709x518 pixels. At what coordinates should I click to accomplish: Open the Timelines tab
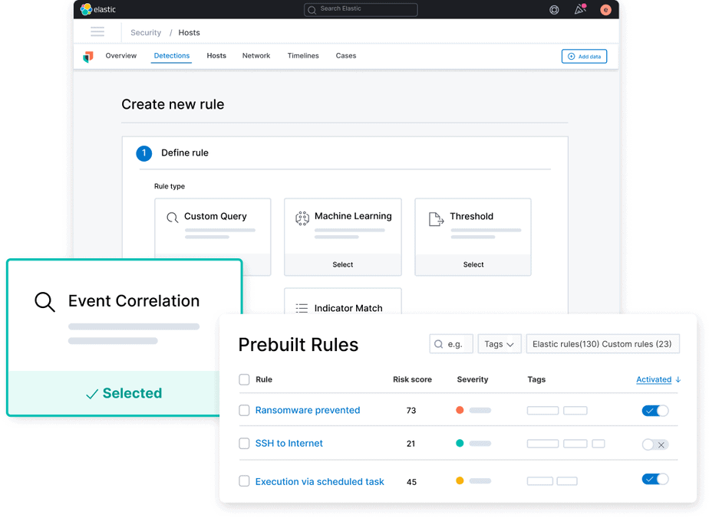tap(303, 55)
